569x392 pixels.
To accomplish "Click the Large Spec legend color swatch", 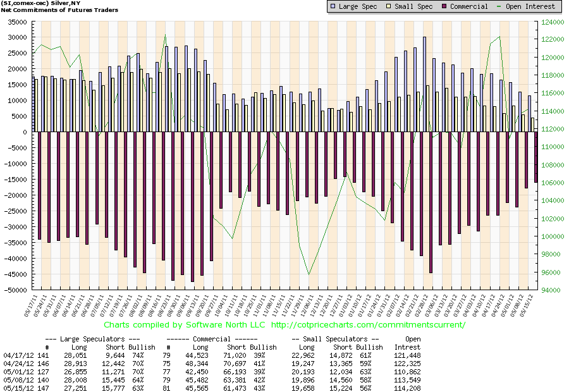I will coord(333,6).
